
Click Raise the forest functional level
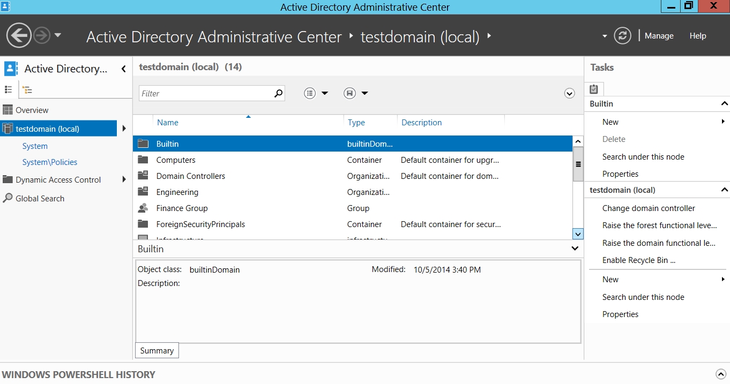(x=659, y=225)
